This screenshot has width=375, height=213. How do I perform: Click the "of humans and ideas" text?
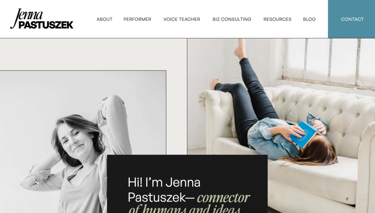click(x=184, y=209)
